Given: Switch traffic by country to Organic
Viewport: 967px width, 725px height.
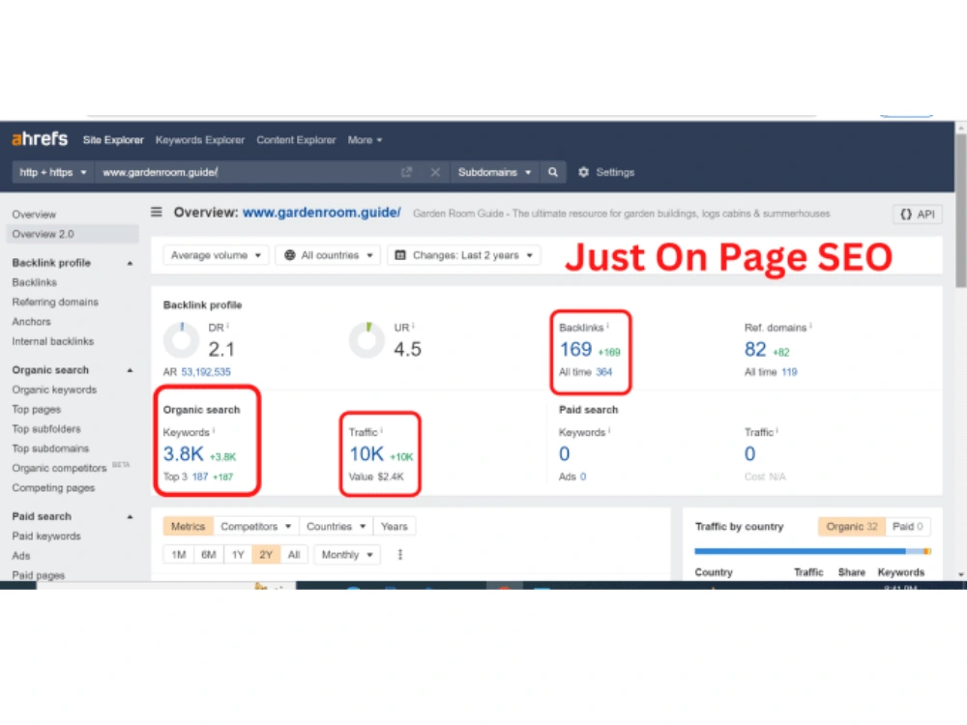Looking at the screenshot, I should coord(852,527).
